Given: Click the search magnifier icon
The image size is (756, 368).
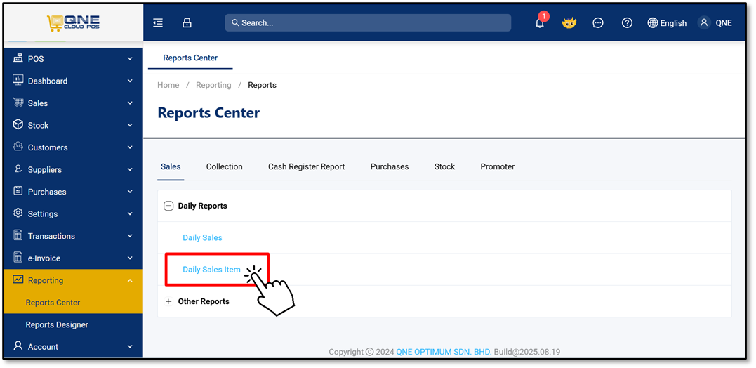Looking at the screenshot, I should 235,22.
